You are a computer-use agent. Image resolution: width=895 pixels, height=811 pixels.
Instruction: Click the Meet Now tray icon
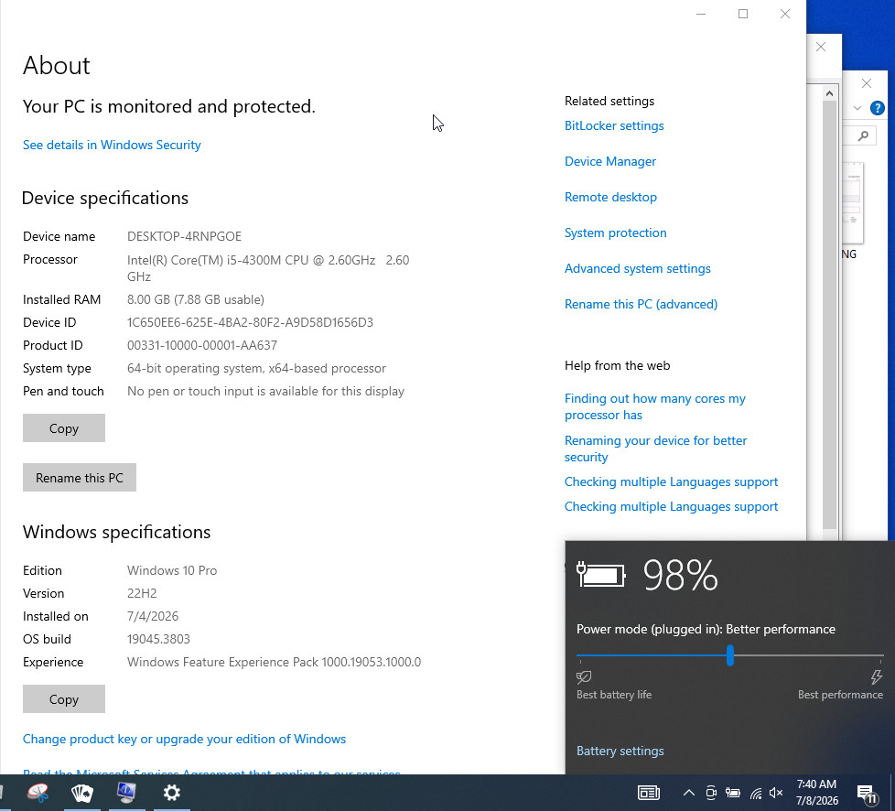pos(711,793)
